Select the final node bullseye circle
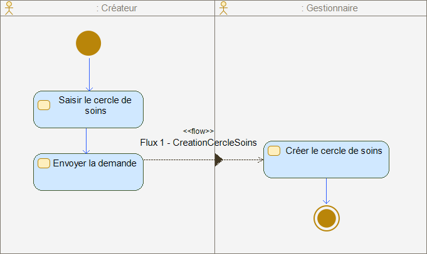Image resolution: width=427 pixels, height=254 pixels. 326,218
